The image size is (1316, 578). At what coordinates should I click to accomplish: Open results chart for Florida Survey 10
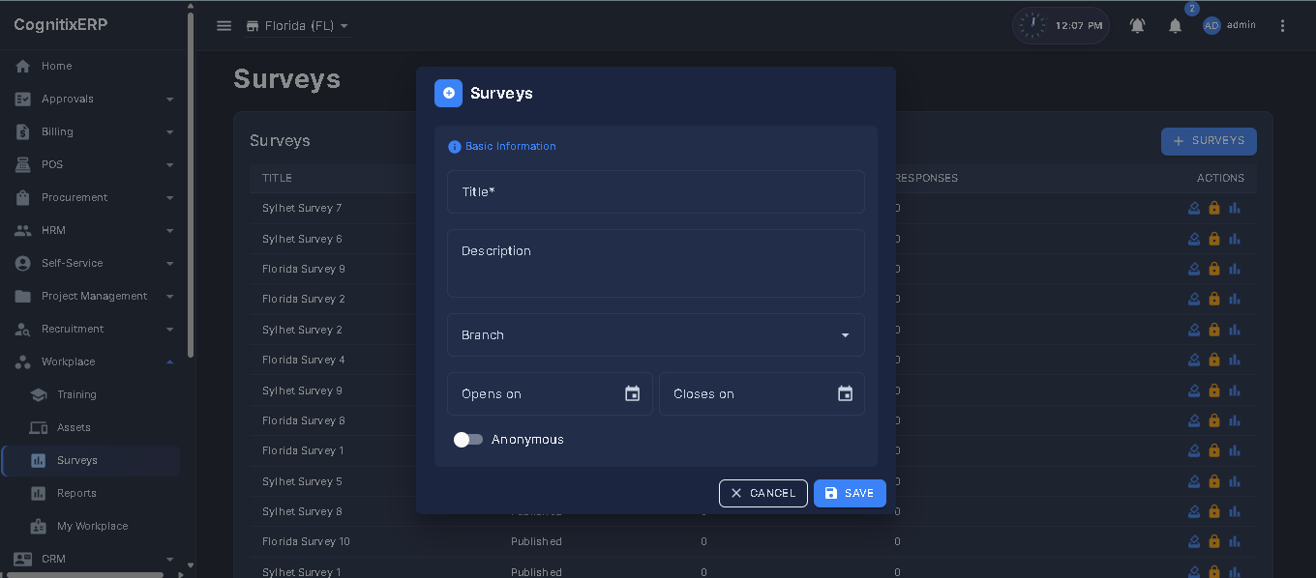tap(1234, 541)
